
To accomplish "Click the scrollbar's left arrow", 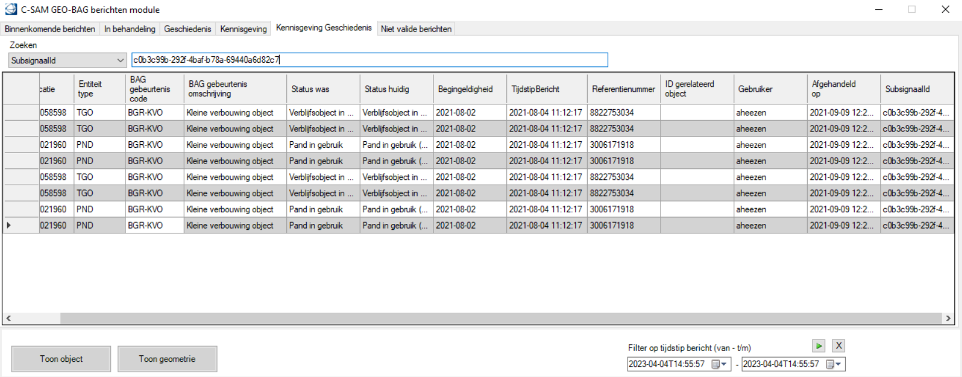I will coord(8,318).
